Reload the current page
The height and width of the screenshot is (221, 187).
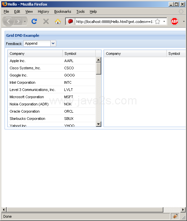pyautogui.click(x=34, y=21)
